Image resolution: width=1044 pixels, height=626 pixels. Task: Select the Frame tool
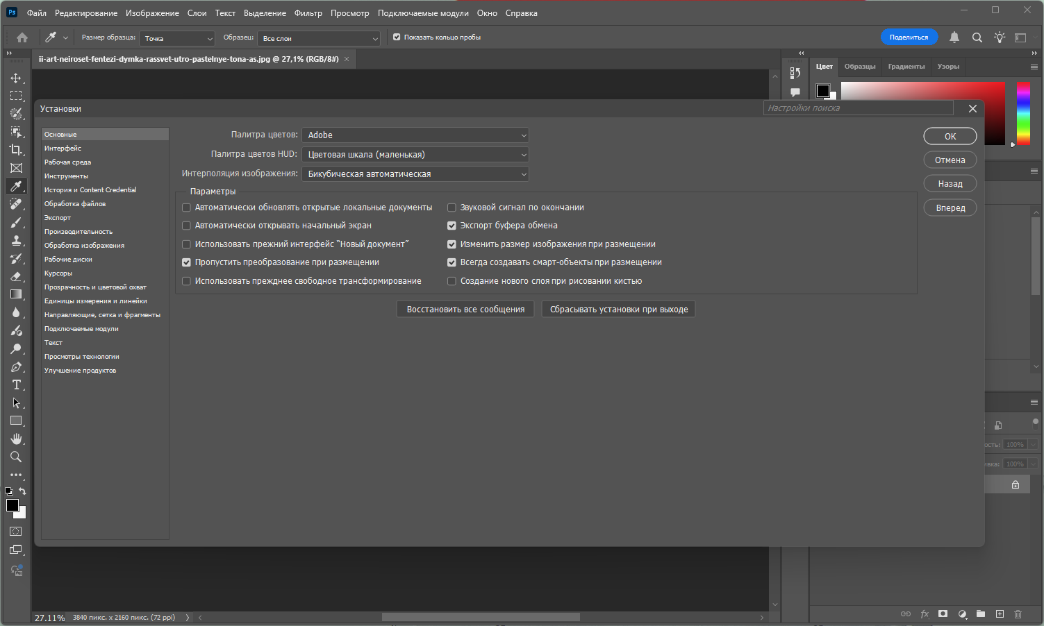(x=16, y=168)
